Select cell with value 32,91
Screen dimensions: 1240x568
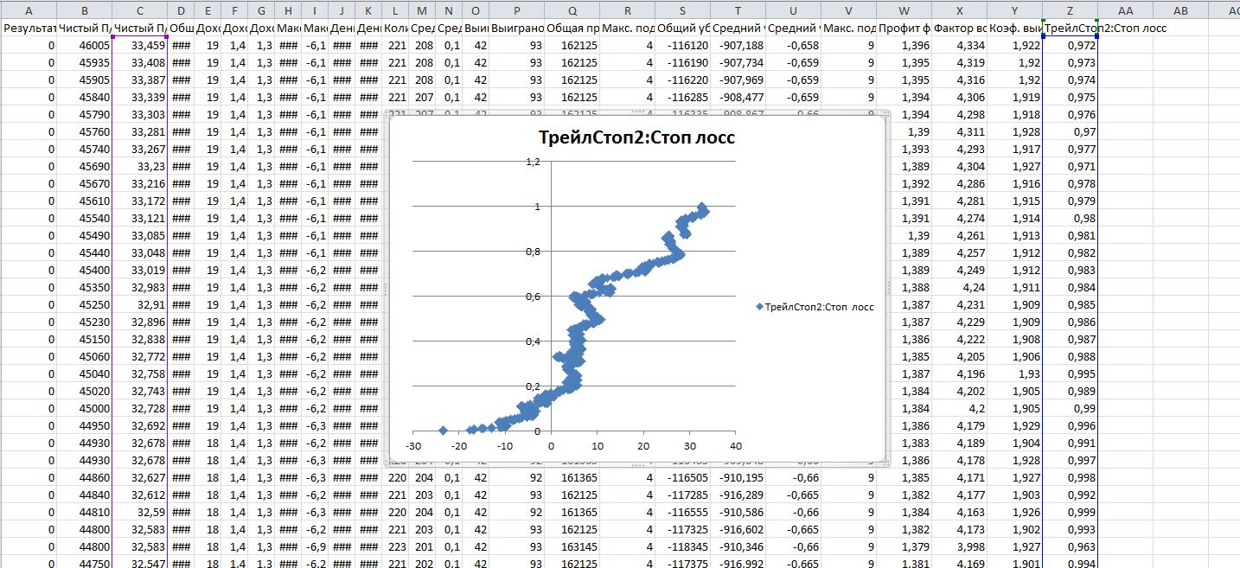coord(139,304)
